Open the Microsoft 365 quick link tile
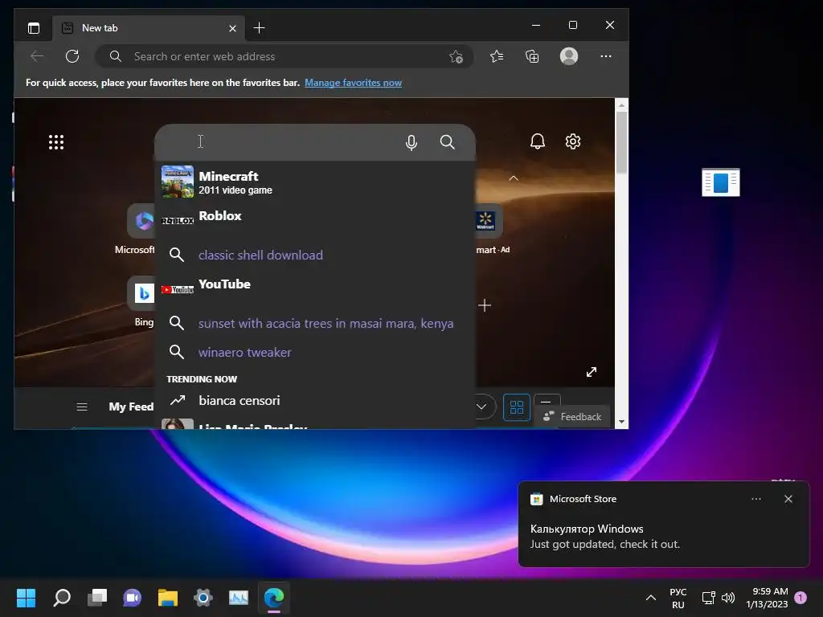The width and height of the screenshot is (823, 617). (141, 220)
